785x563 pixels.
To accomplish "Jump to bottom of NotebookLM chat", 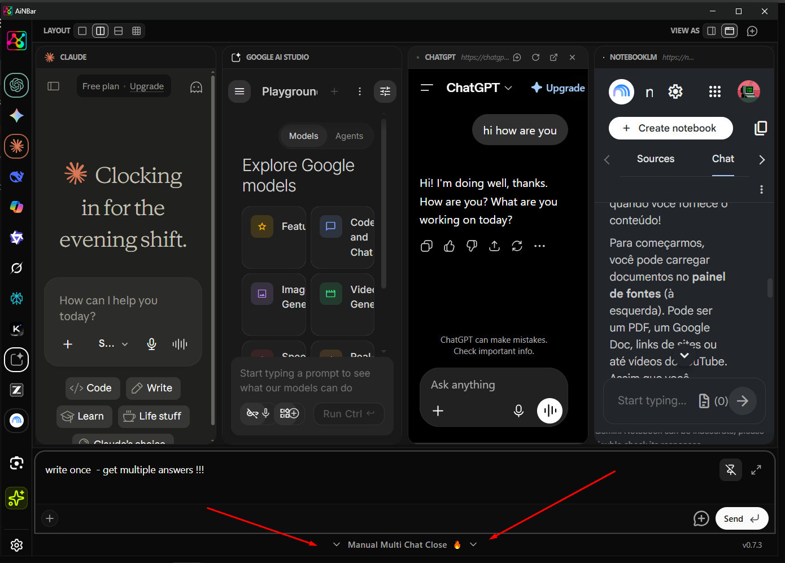I will pyautogui.click(x=684, y=356).
